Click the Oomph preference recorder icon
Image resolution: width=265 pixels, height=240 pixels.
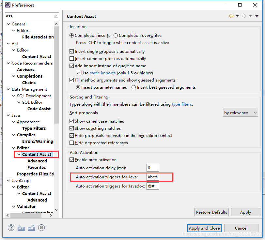click(41, 228)
